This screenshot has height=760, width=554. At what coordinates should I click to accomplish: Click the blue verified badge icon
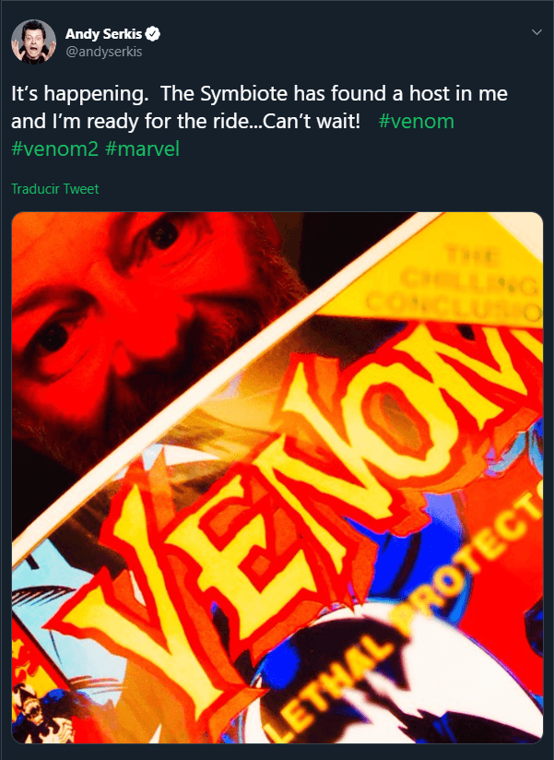point(154,34)
